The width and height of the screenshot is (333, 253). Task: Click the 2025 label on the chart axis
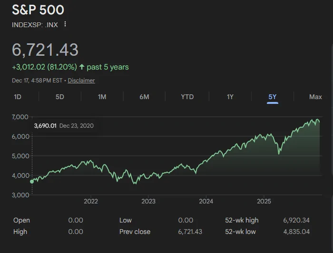(264, 202)
